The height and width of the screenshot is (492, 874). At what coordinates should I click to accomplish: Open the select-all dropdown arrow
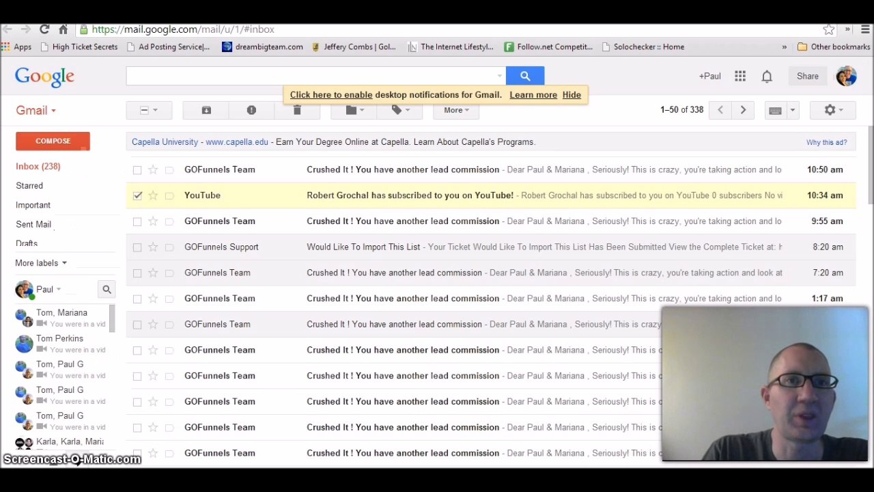click(x=156, y=110)
